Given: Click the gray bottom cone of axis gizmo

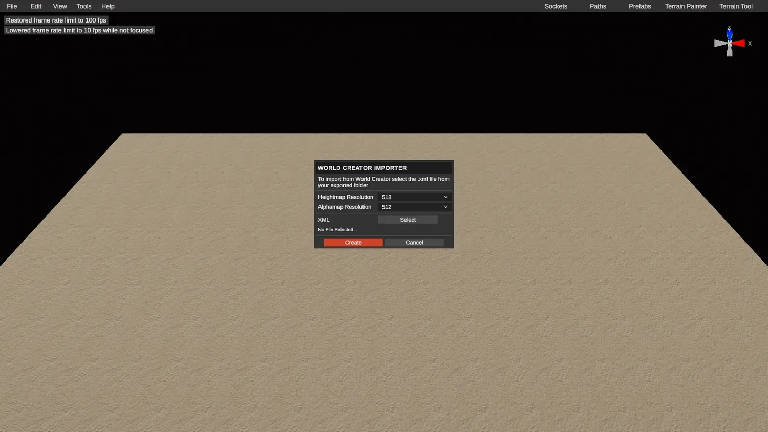Looking at the screenshot, I should [x=730, y=52].
